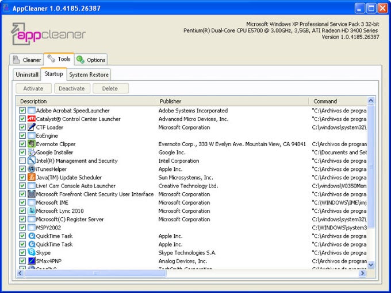Click the horizontal scrollbar thumb
This screenshot has height=293, width=391.
[x=95, y=273]
